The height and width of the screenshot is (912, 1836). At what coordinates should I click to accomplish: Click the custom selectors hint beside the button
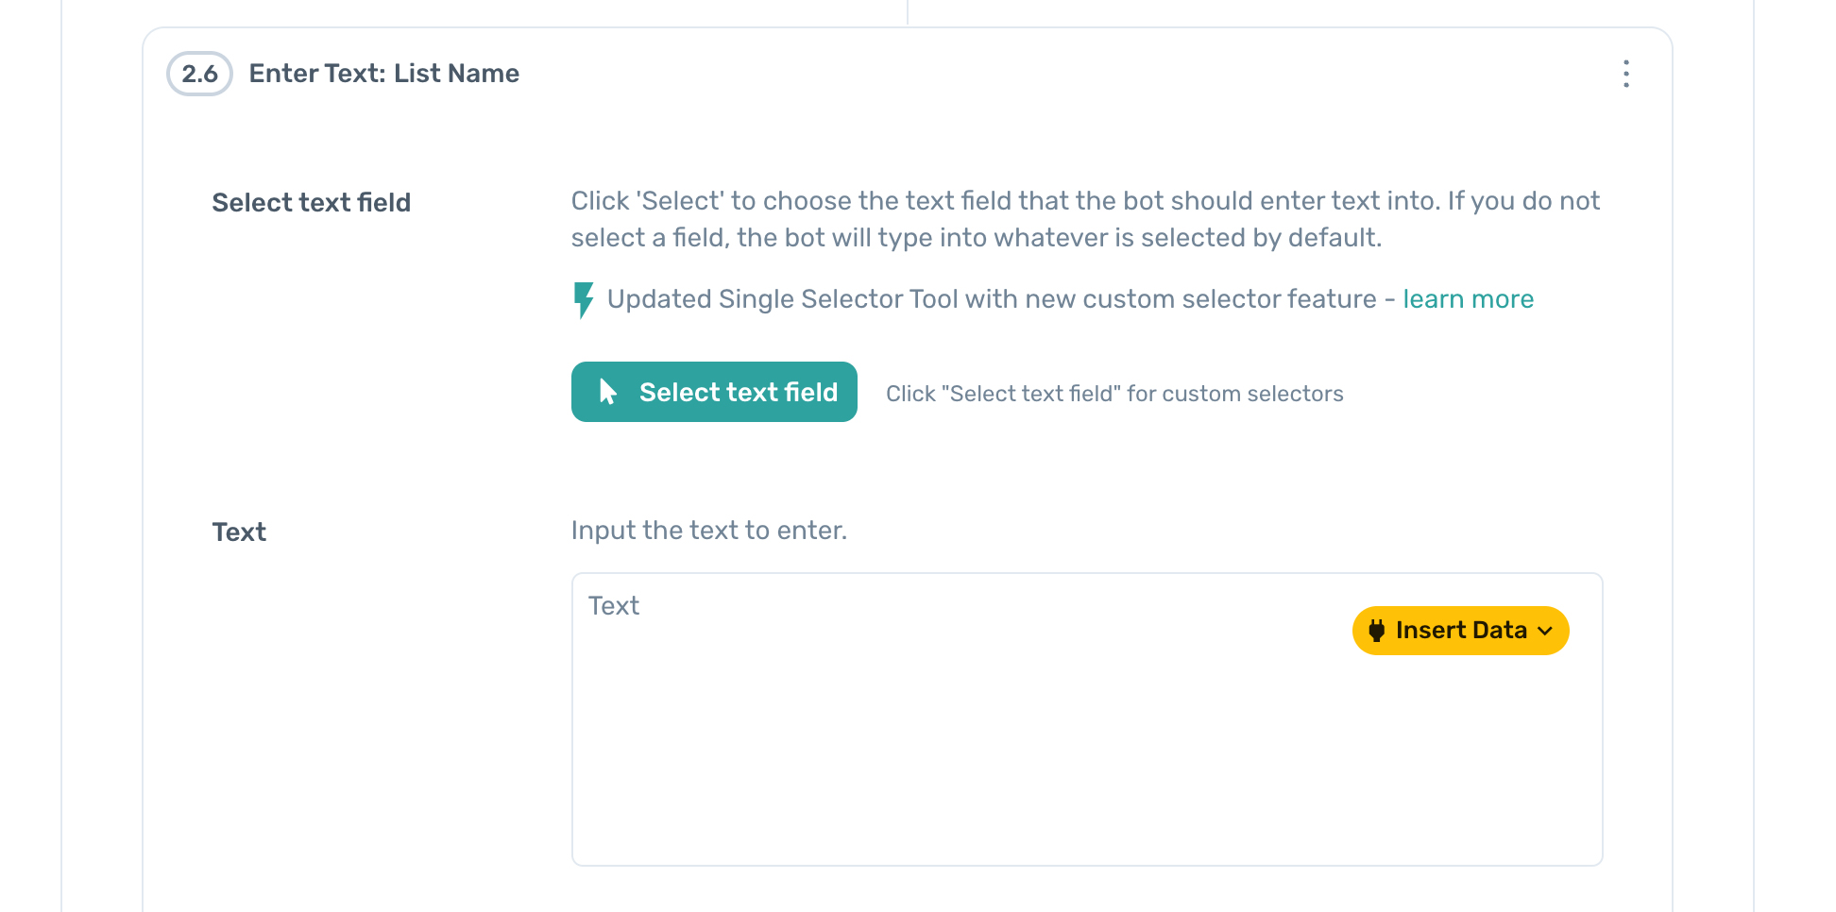click(1113, 394)
